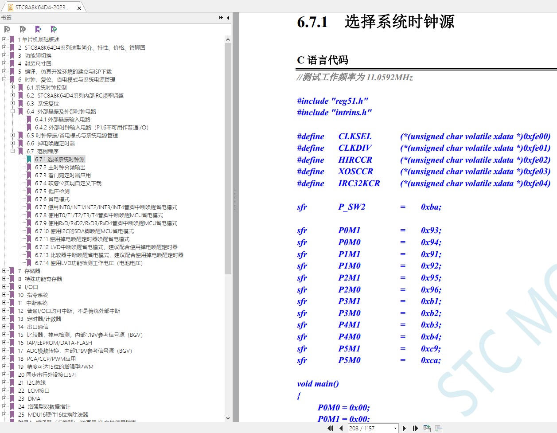
Task: Open the page number dropdown
Action: click(x=395, y=428)
